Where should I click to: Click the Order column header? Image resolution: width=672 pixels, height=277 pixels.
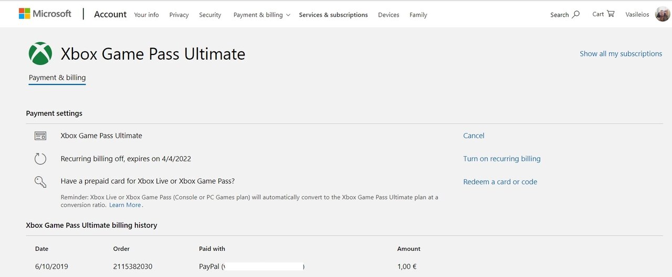(x=121, y=249)
